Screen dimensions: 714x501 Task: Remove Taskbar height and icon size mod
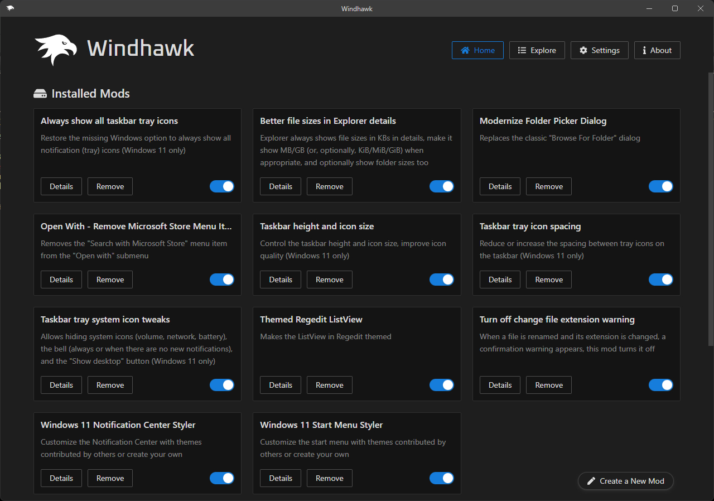(330, 280)
